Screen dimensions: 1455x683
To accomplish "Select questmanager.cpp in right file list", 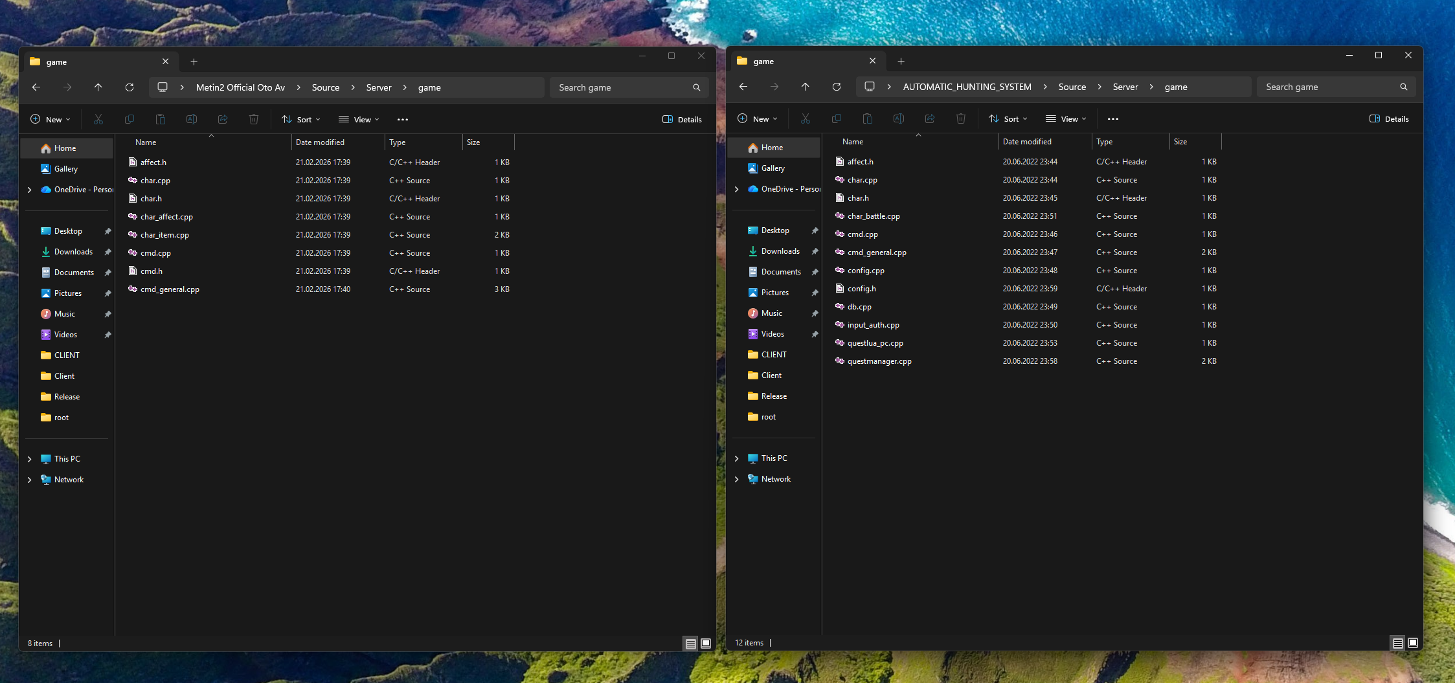I will tap(879, 361).
